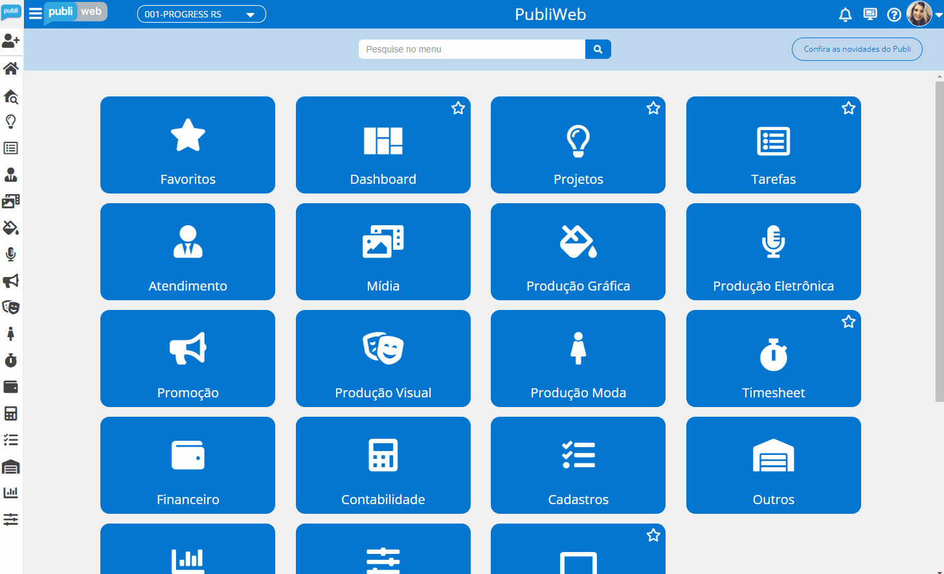944x574 pixels.
Task: Open Cadastros from sidebar checklist icon
Action: [x=11, y=440]
